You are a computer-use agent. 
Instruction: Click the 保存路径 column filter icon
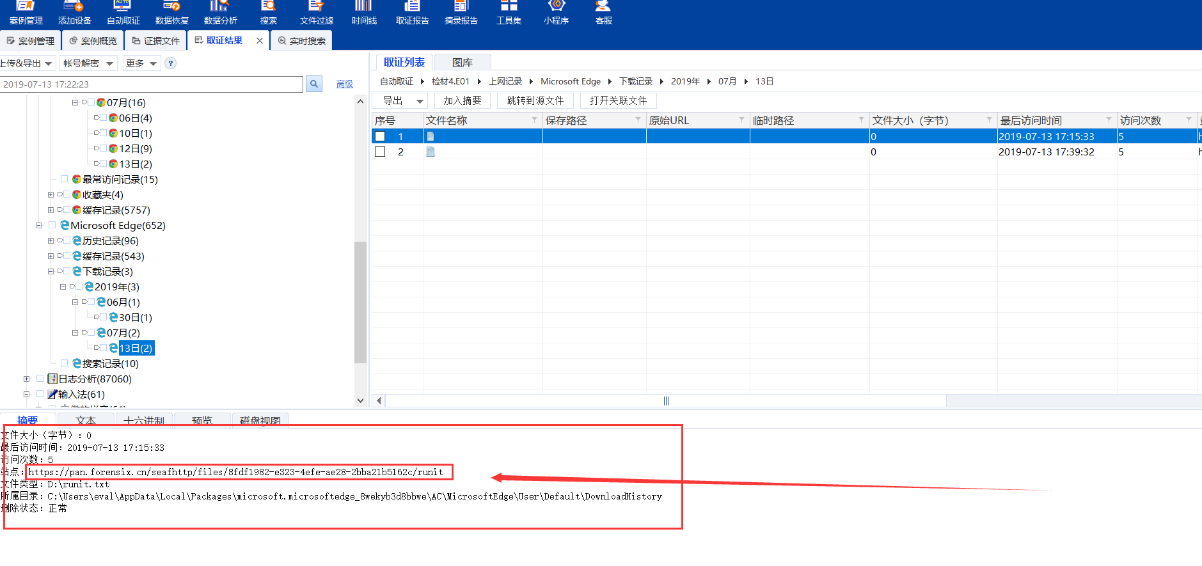coord(638,120)
